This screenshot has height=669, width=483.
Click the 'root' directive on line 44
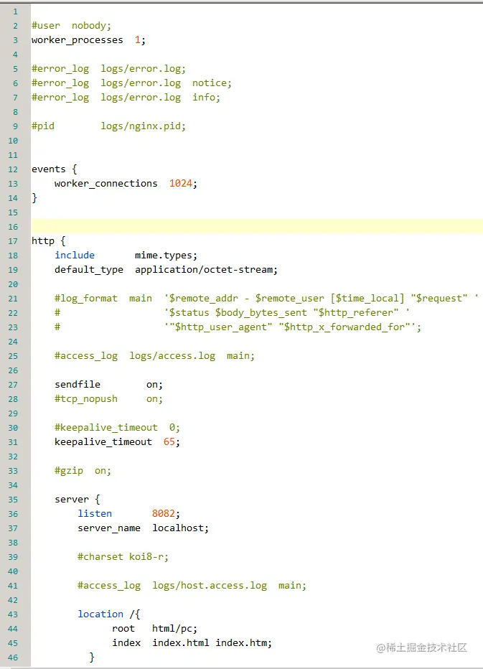click(x=123, y=629)
